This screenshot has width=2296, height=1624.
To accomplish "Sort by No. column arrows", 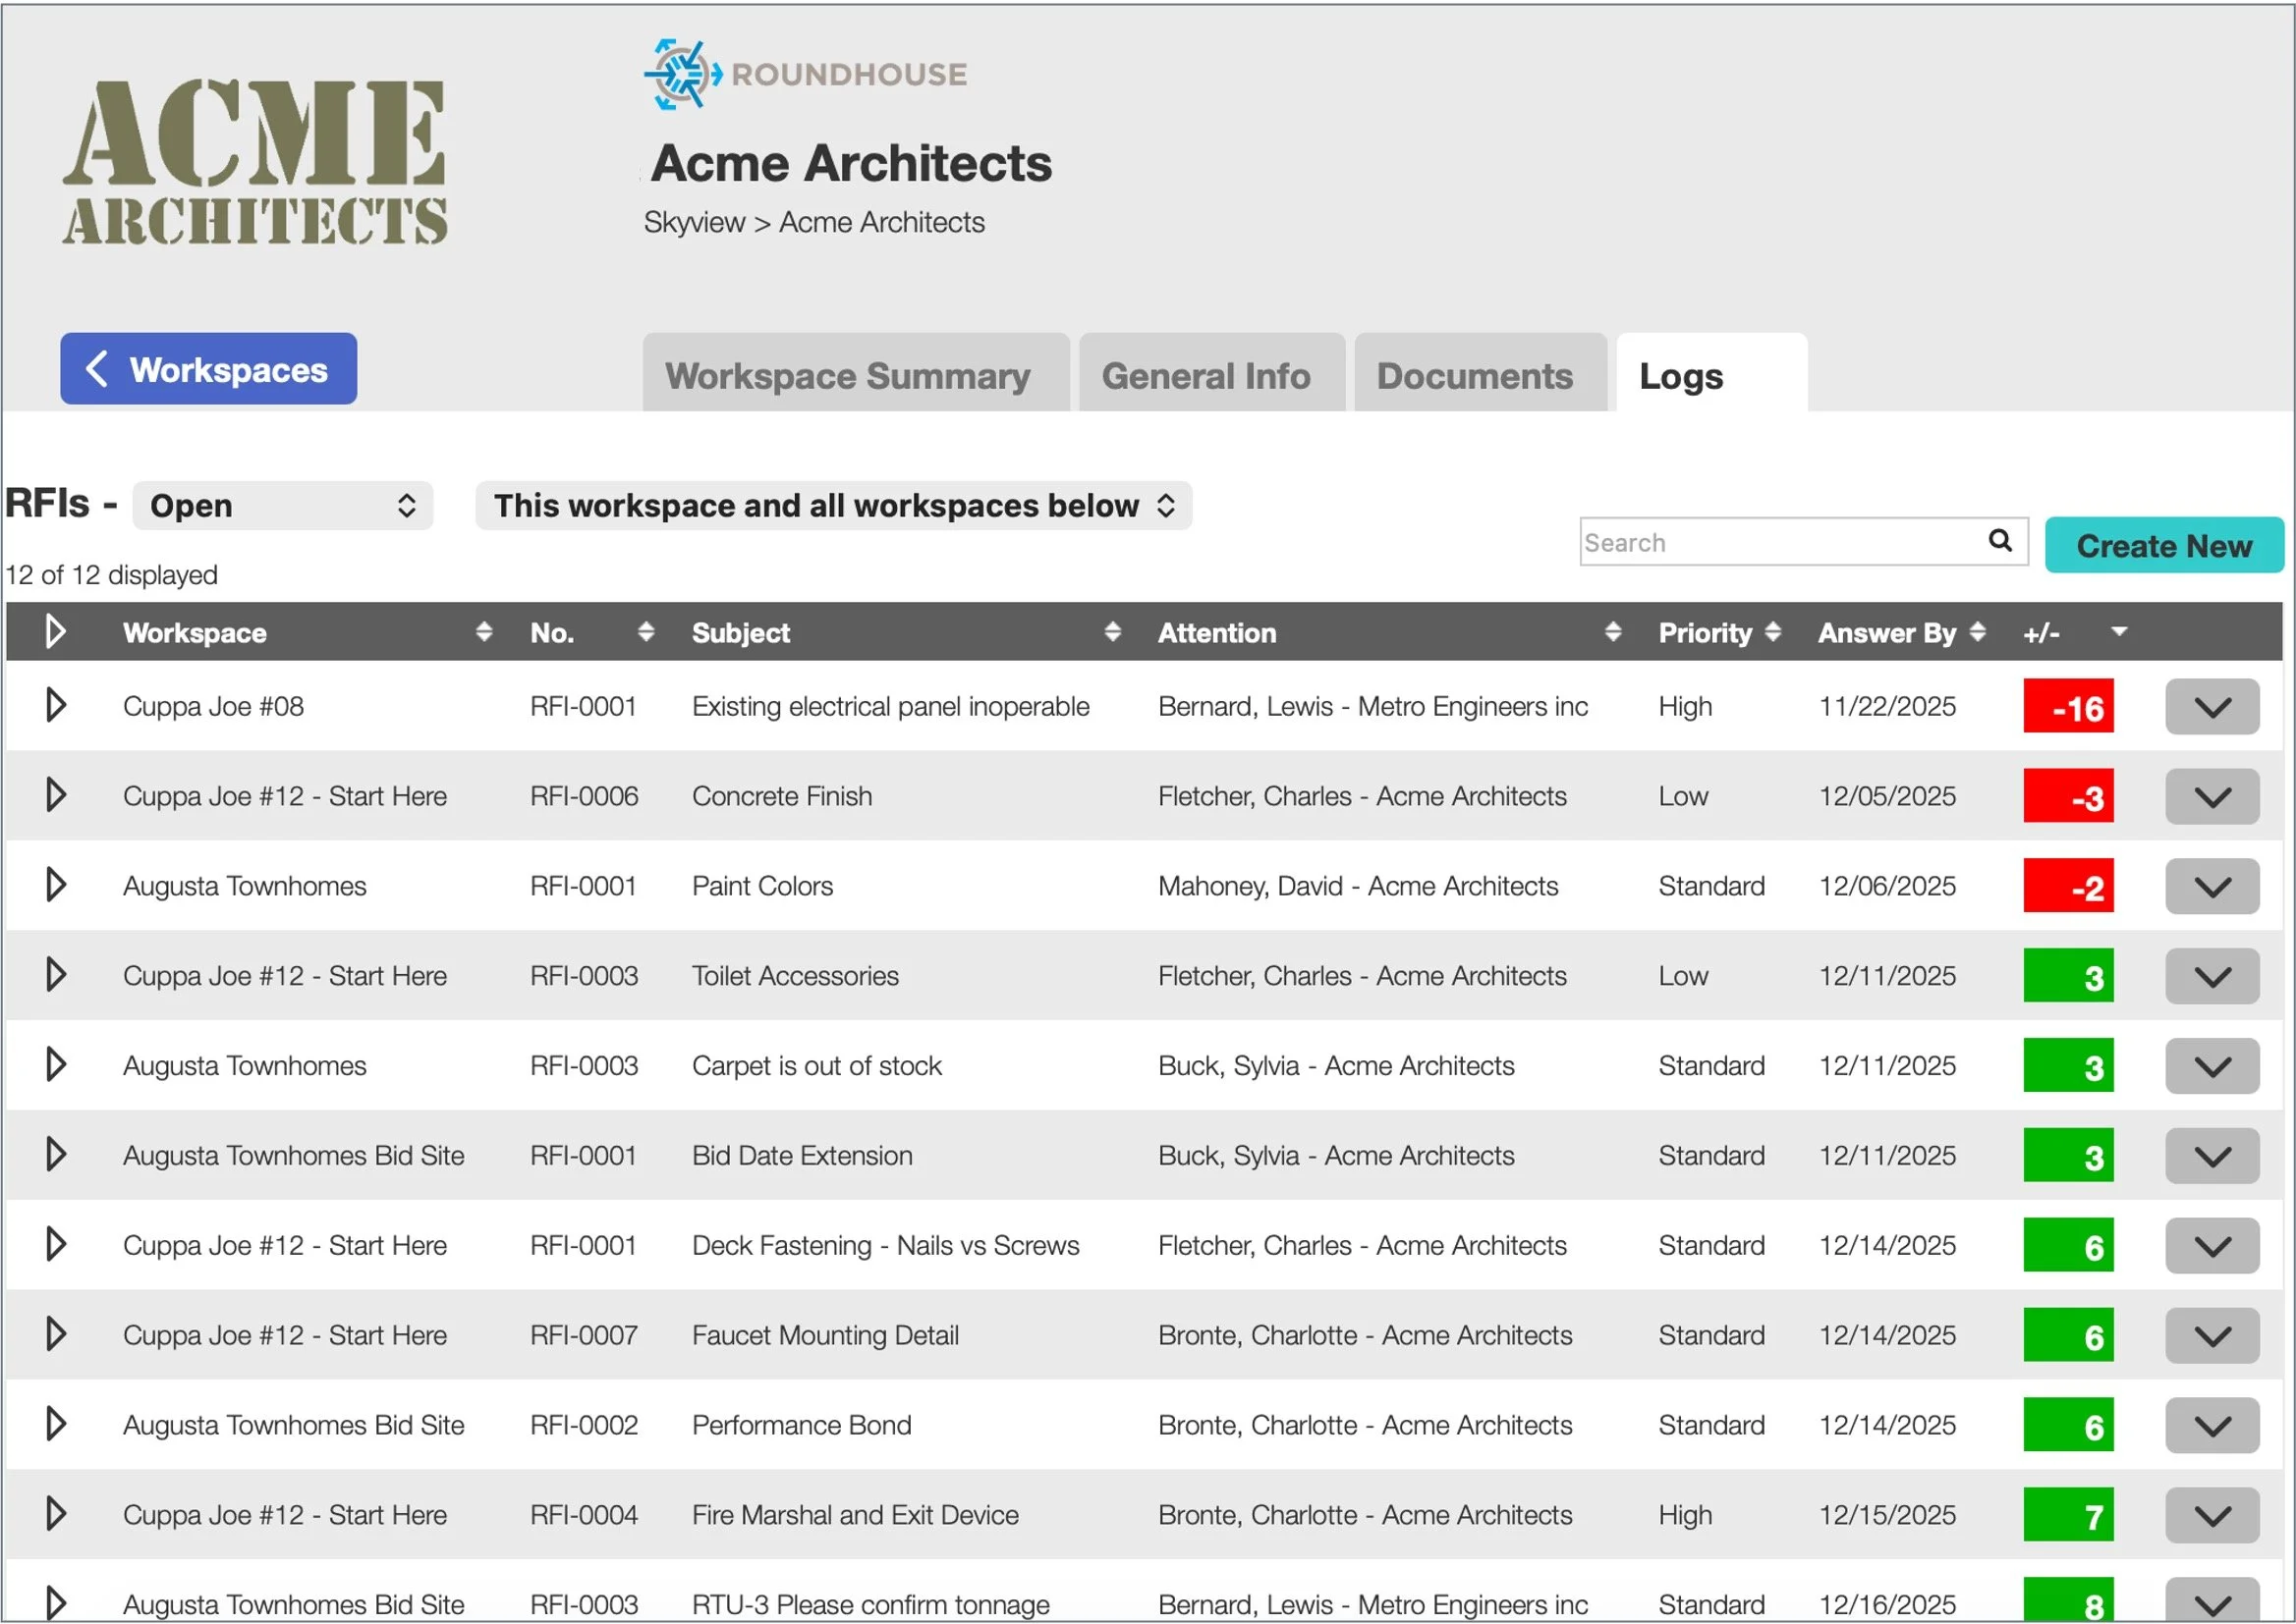I will point(646,632).
